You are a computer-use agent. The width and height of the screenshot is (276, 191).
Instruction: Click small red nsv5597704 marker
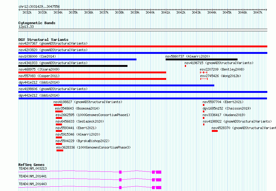click(x=203, y=105)
